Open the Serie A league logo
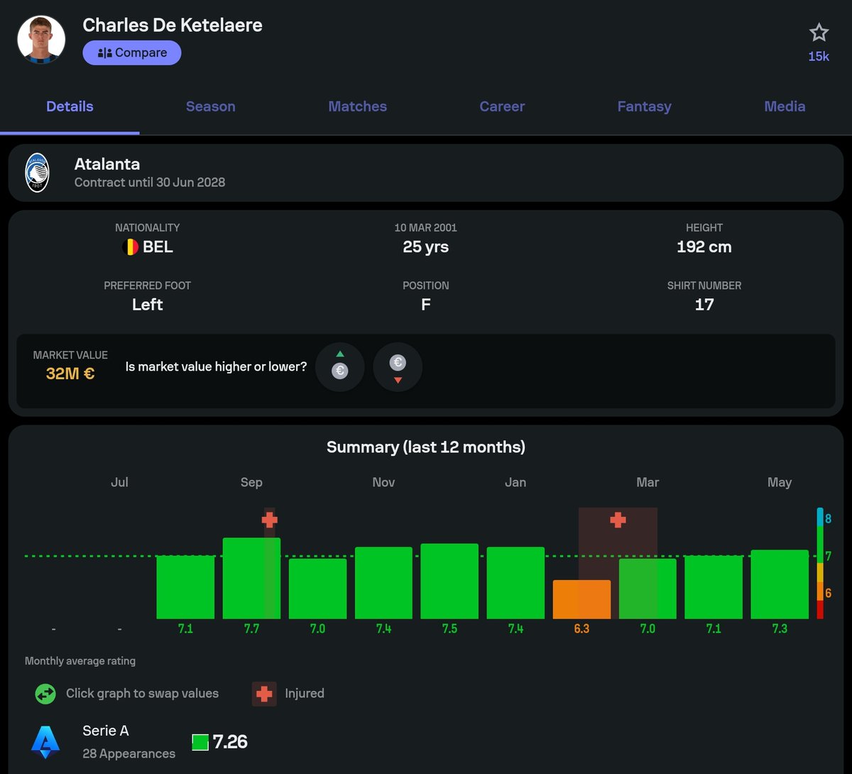The image size is (852, 774). [x=45, y=742]
